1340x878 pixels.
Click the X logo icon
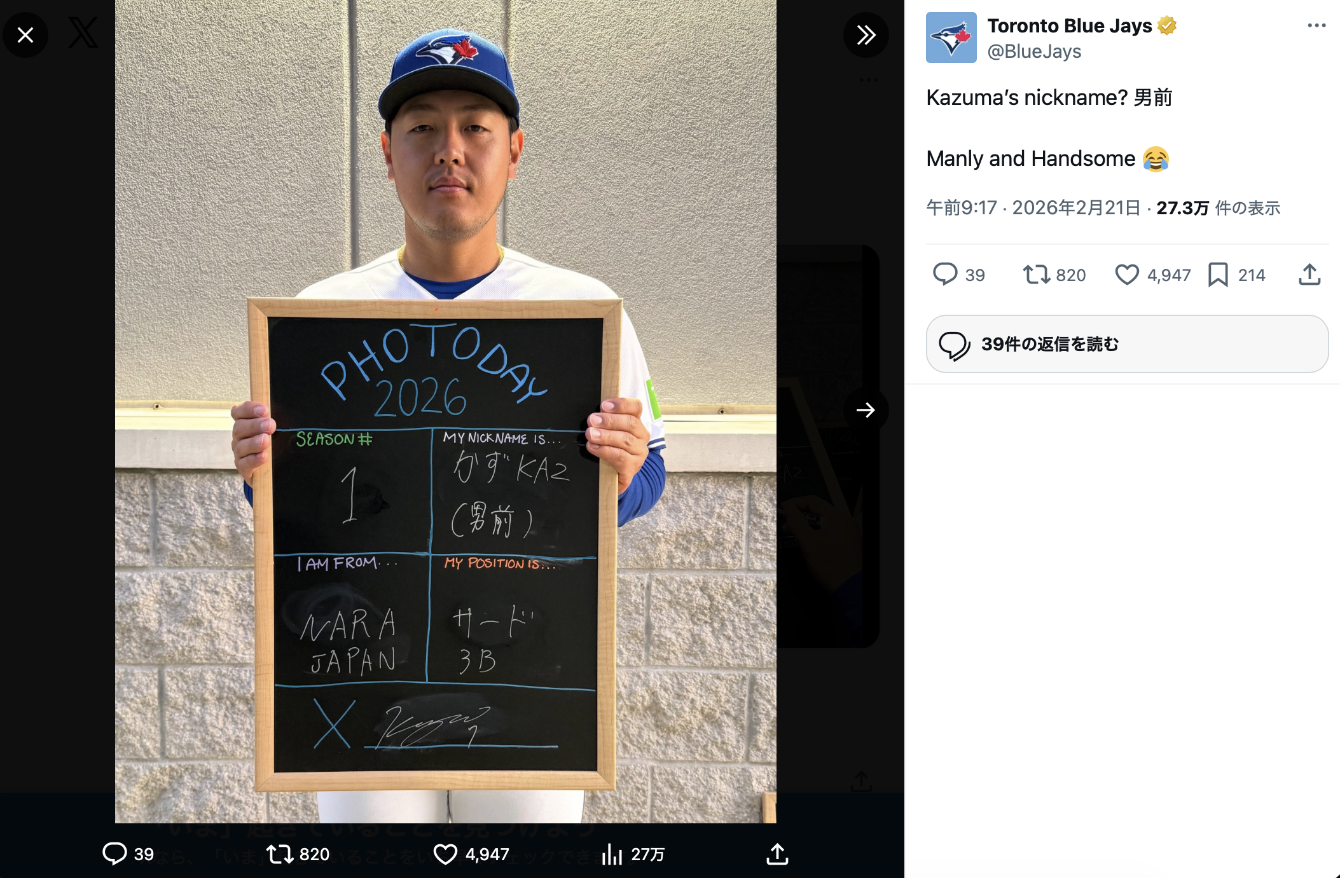[x=83, y=33]
